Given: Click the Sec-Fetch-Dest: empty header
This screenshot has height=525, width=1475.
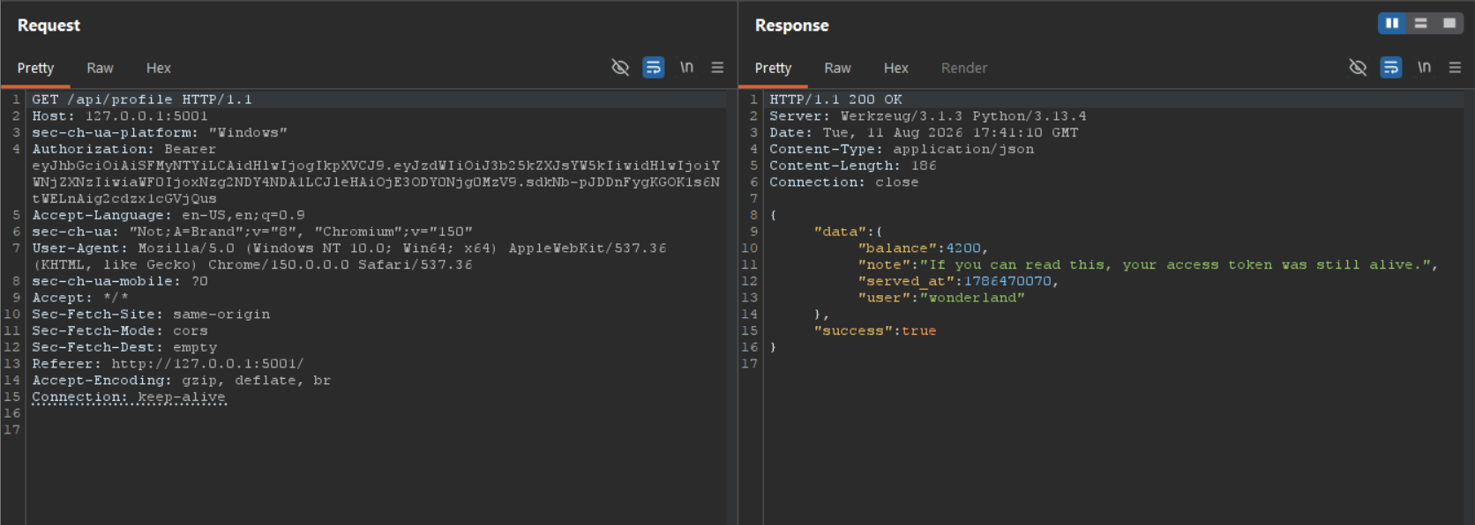Looking at the screenshot, I should pos(124,348).
